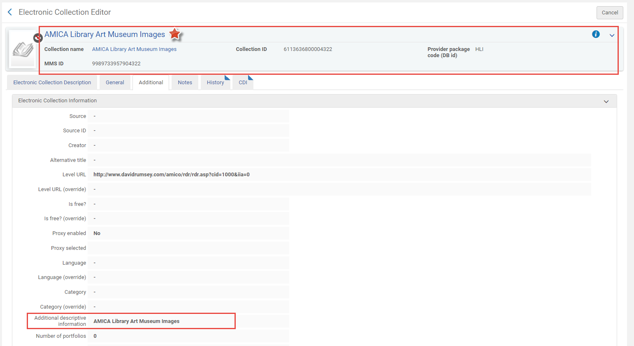The width and height of the screenshot is (634, 346).
Task: Collapse the collection header chevron
Action: (x=612, y=35)
